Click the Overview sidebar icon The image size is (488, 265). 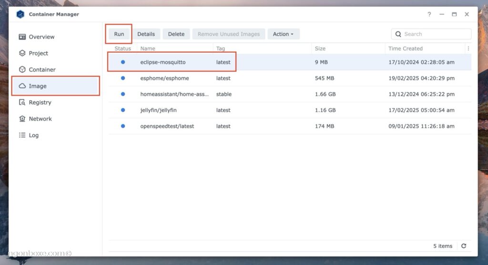pyautogui.click(x=22, y=37)
